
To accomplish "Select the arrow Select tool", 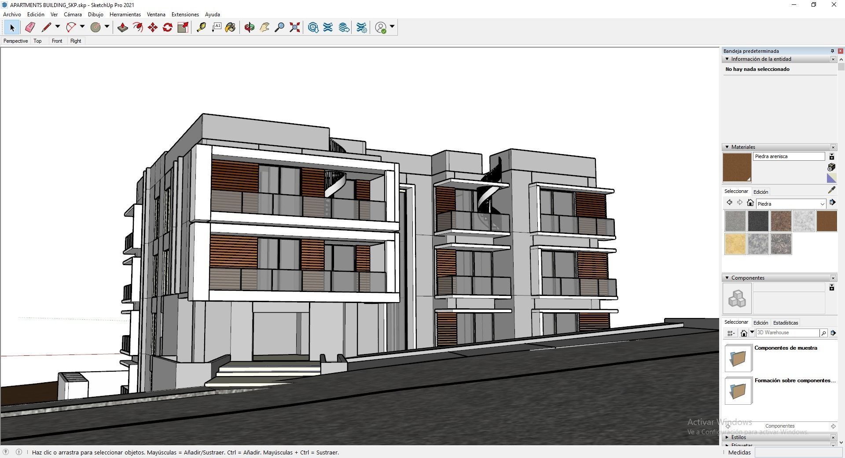I will (12, 27).
